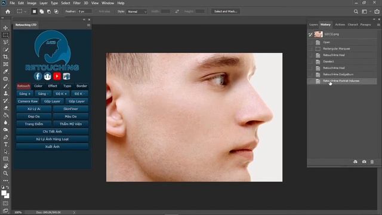Click the Xuất Ảnh button
Viewport: 382px width, 215px height.
coord(53,146)
